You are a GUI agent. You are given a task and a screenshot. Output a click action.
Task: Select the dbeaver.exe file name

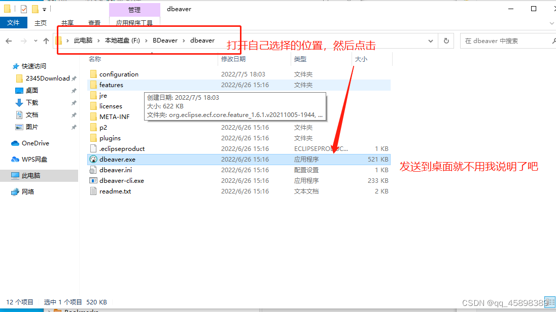point(117,160)
